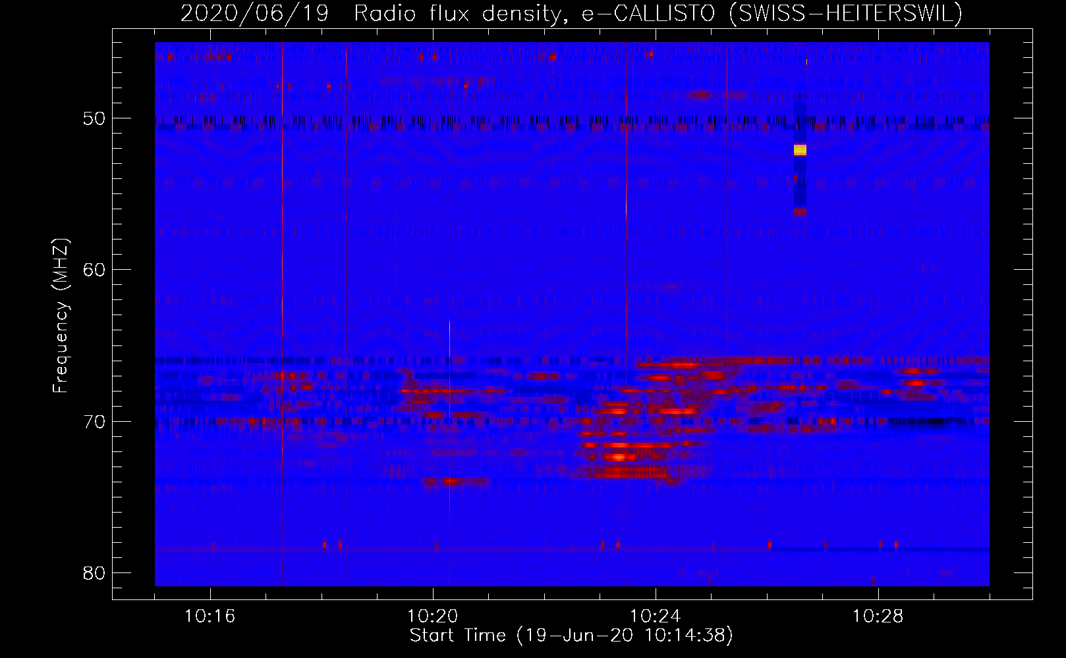1066x658 pixels.
Task: Click the 60 frequency tick label
Action: (94, 270)
